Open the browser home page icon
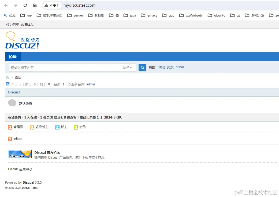The image size is (279, 197). tap(35, 5)
